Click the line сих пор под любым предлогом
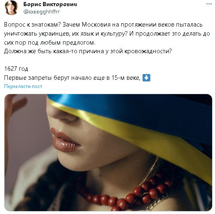The width and height of the screenshot is (215, 214). [50, 43]
